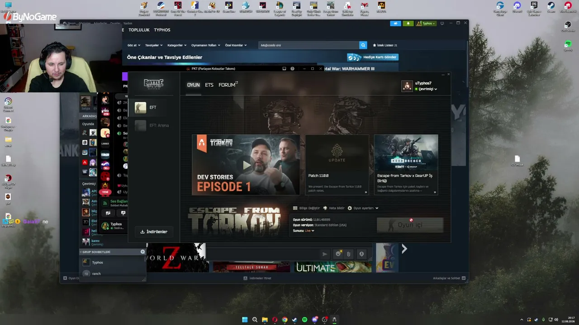Screen dimensions: 579x325
Task: Open Steam from the taskbar
Action: click(294, 320)
